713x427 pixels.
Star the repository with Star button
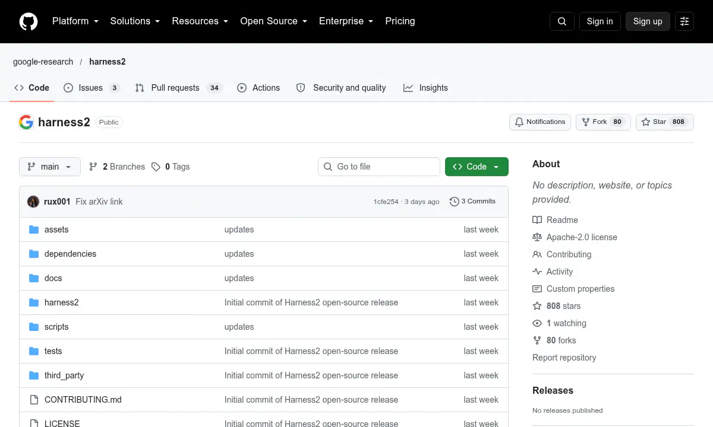coord(665,122)
